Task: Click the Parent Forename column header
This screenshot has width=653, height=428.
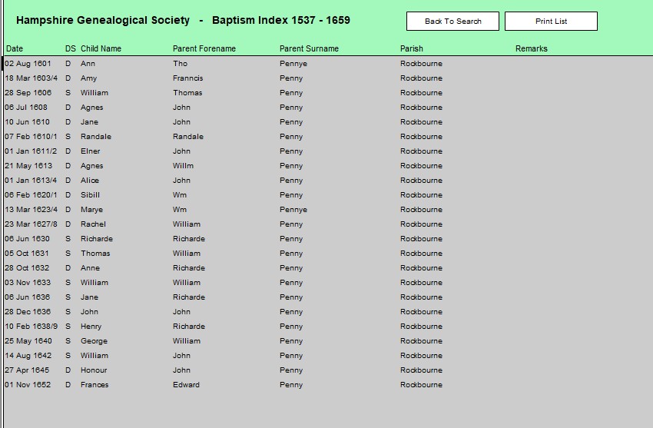Action: [204, 48]
